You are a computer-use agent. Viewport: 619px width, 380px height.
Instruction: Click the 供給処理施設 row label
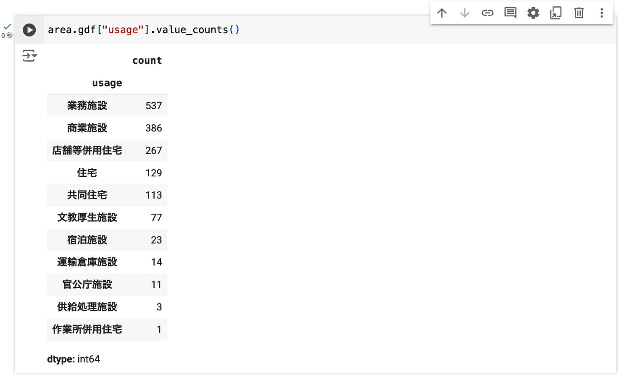87,307
